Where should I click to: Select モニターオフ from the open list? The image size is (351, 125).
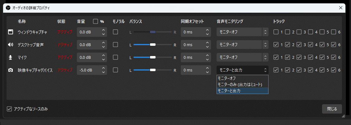(242, 78)
